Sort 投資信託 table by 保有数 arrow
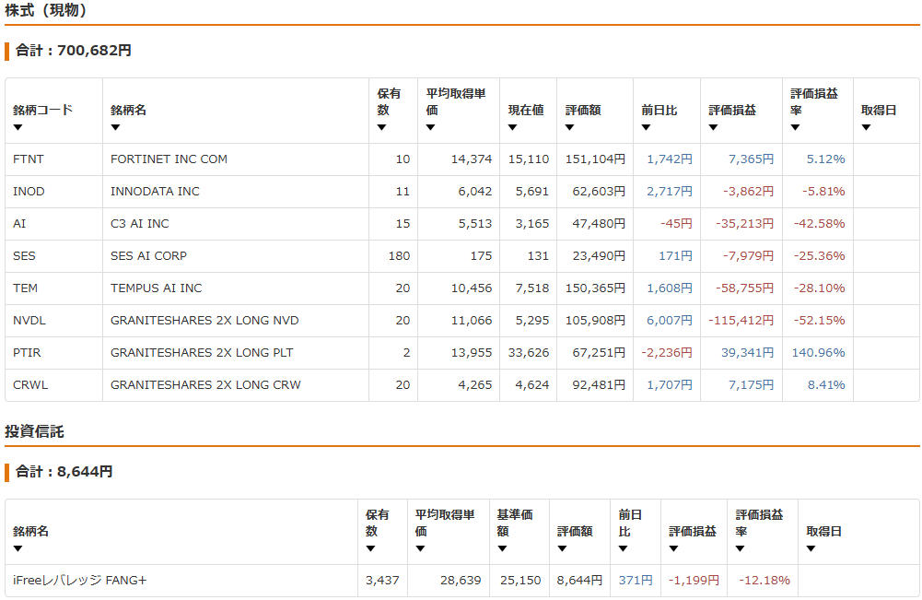The width and height of the screenshot is (922, 600). point(370,548)
